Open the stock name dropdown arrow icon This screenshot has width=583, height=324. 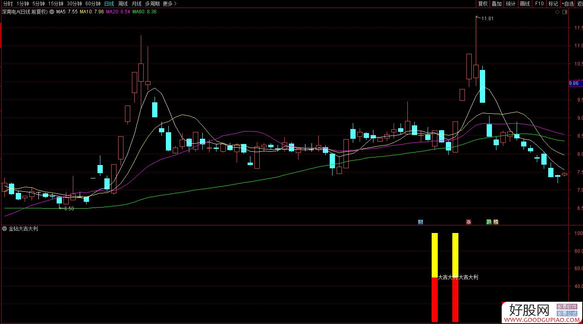pyautogui.click(x=51, y=12)
